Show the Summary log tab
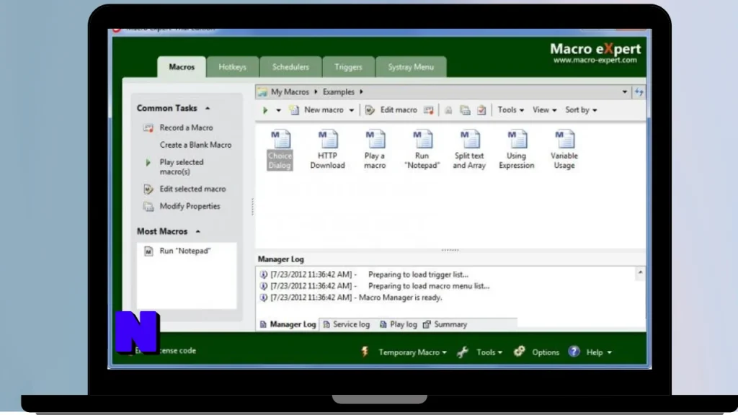This screenshot has width=738, height=415. 445,325
